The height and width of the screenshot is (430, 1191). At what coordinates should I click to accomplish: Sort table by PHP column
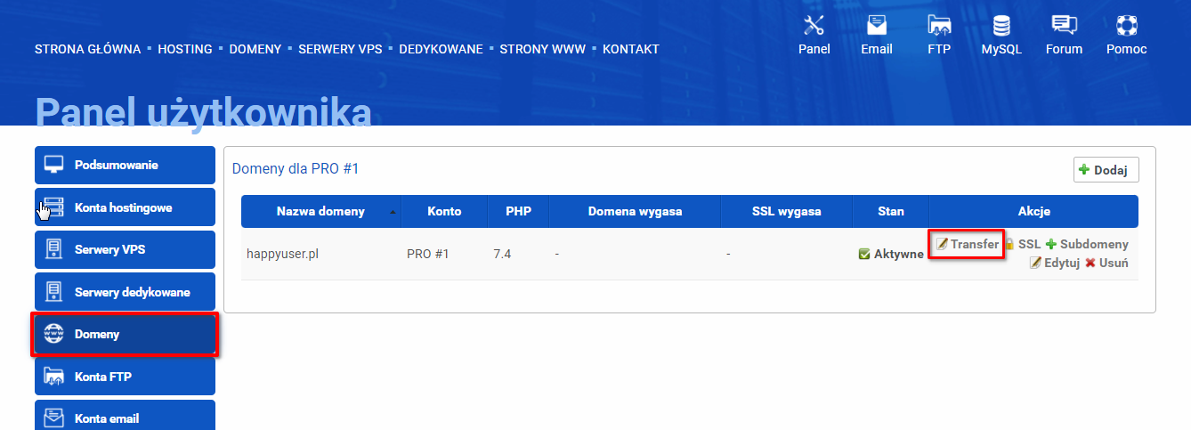coord(519,211)
